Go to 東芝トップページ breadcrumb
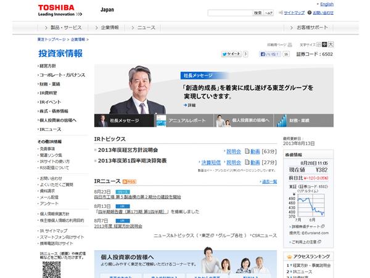 (x=51, y=39)
